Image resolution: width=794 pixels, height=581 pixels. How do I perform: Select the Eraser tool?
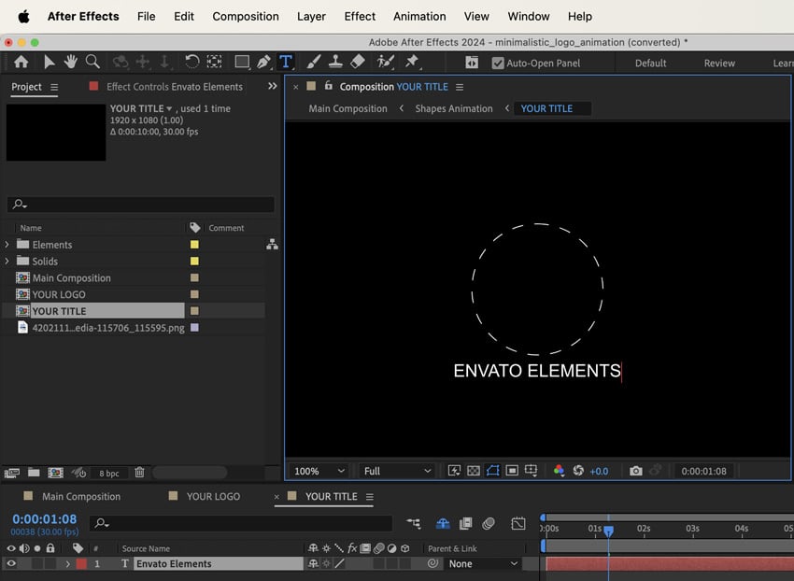click(x=358, y=62)
